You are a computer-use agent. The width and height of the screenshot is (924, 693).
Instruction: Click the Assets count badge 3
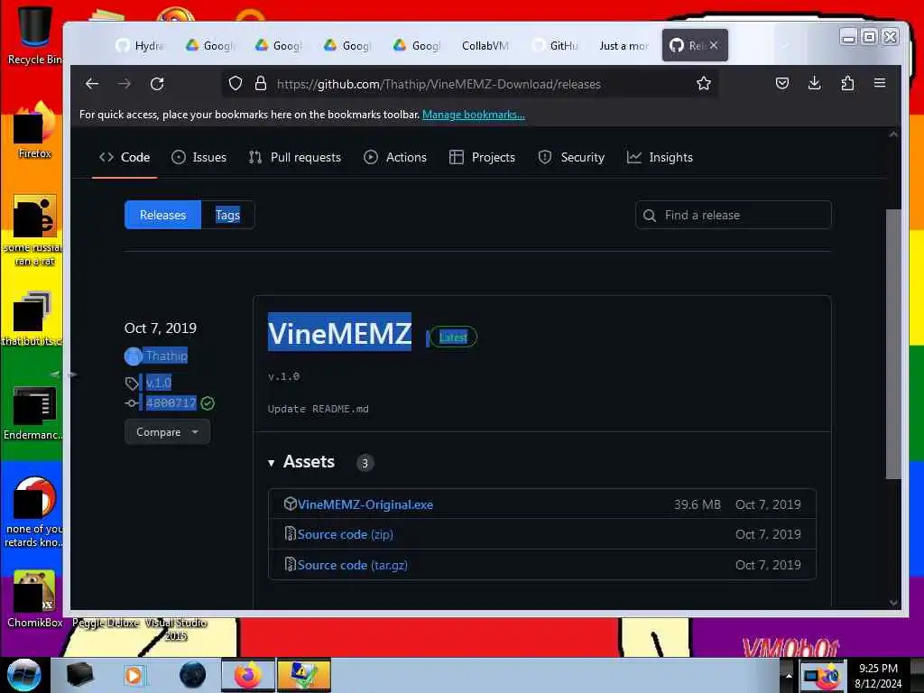365,463
